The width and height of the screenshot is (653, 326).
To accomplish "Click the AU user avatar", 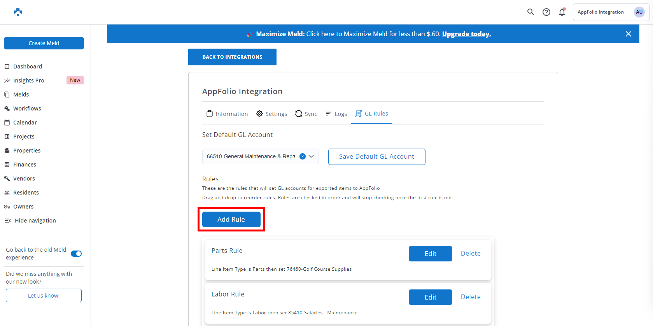I will click(x=639, y=12).
